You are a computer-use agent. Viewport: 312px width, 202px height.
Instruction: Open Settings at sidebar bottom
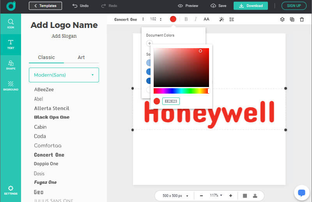point(11,190)
